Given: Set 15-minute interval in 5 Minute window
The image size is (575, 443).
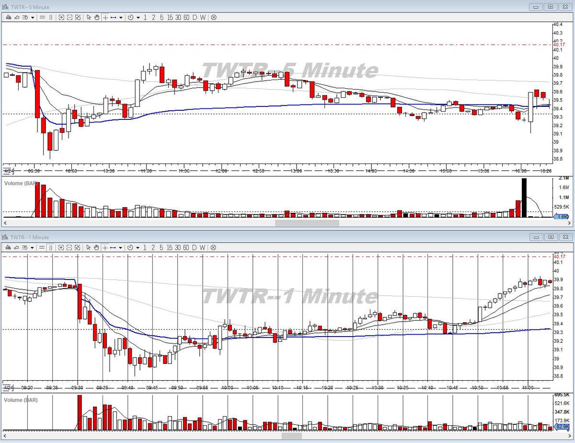Looking at the screenshot, I should [169, 17].
